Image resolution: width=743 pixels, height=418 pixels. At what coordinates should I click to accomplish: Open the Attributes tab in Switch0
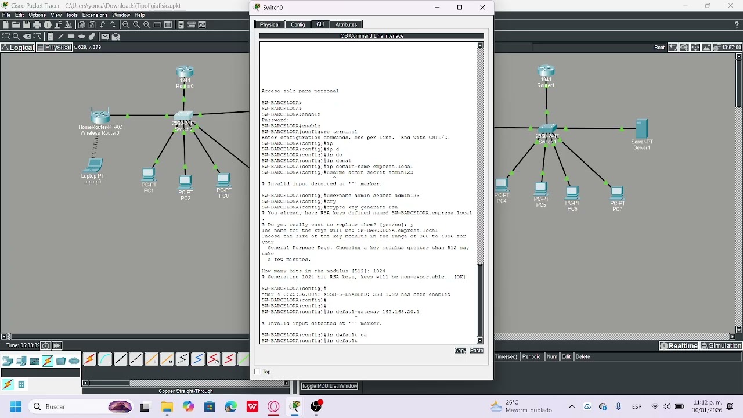346,24
